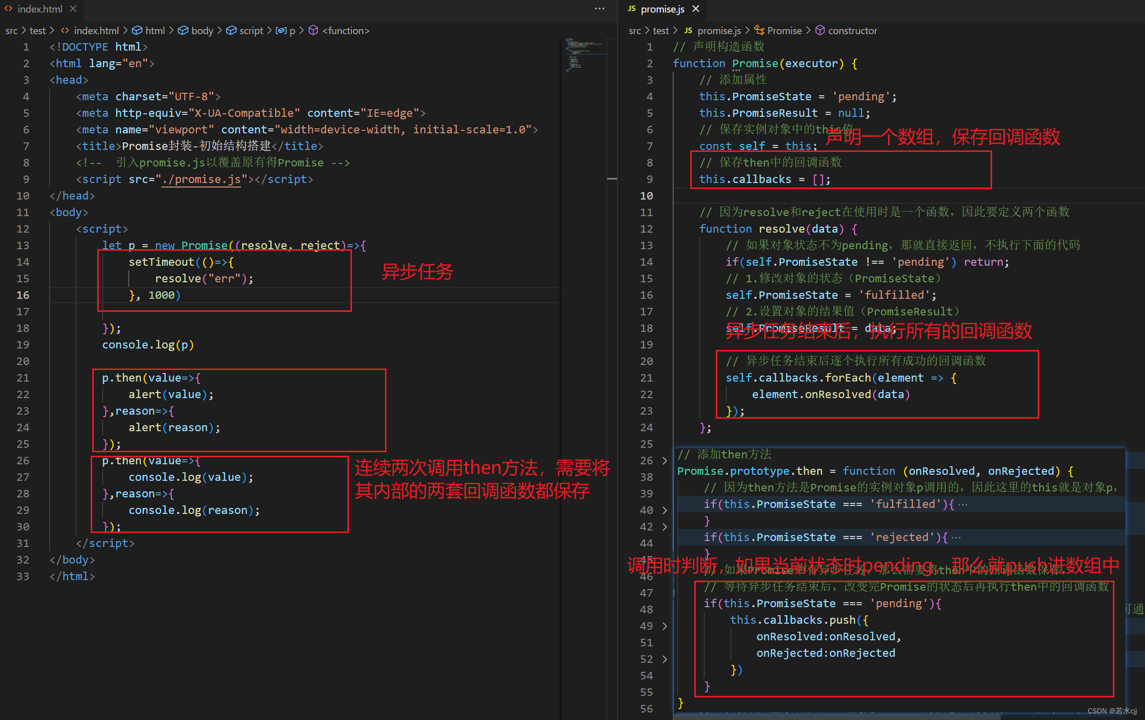Click the horizontal scrollbar under promise.js editor

(x=836, y=716)
